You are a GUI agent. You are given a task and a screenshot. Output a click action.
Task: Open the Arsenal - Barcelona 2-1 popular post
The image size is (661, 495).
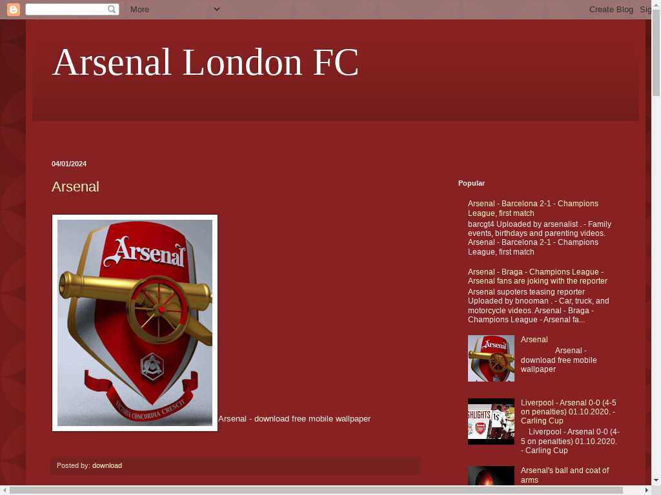click(x=533, y=208)
